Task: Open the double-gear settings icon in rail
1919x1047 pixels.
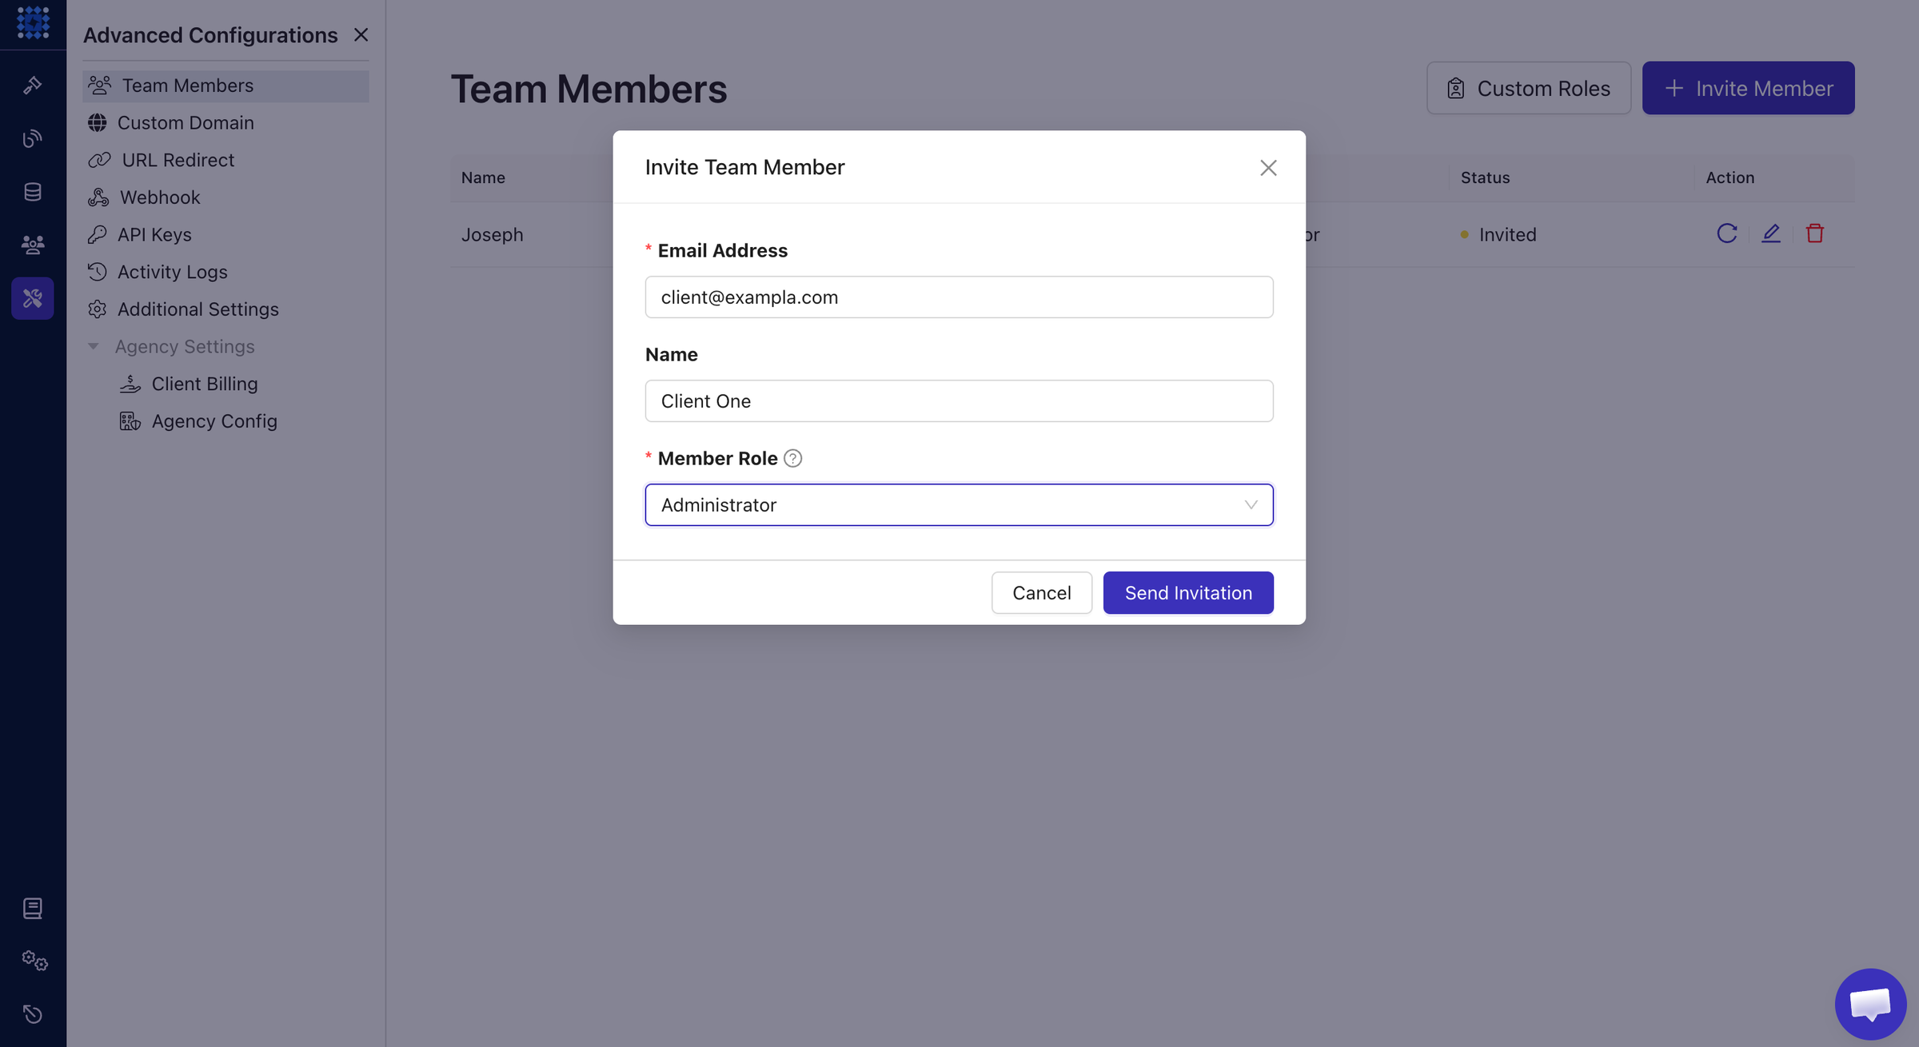Action: coord(34,961)
